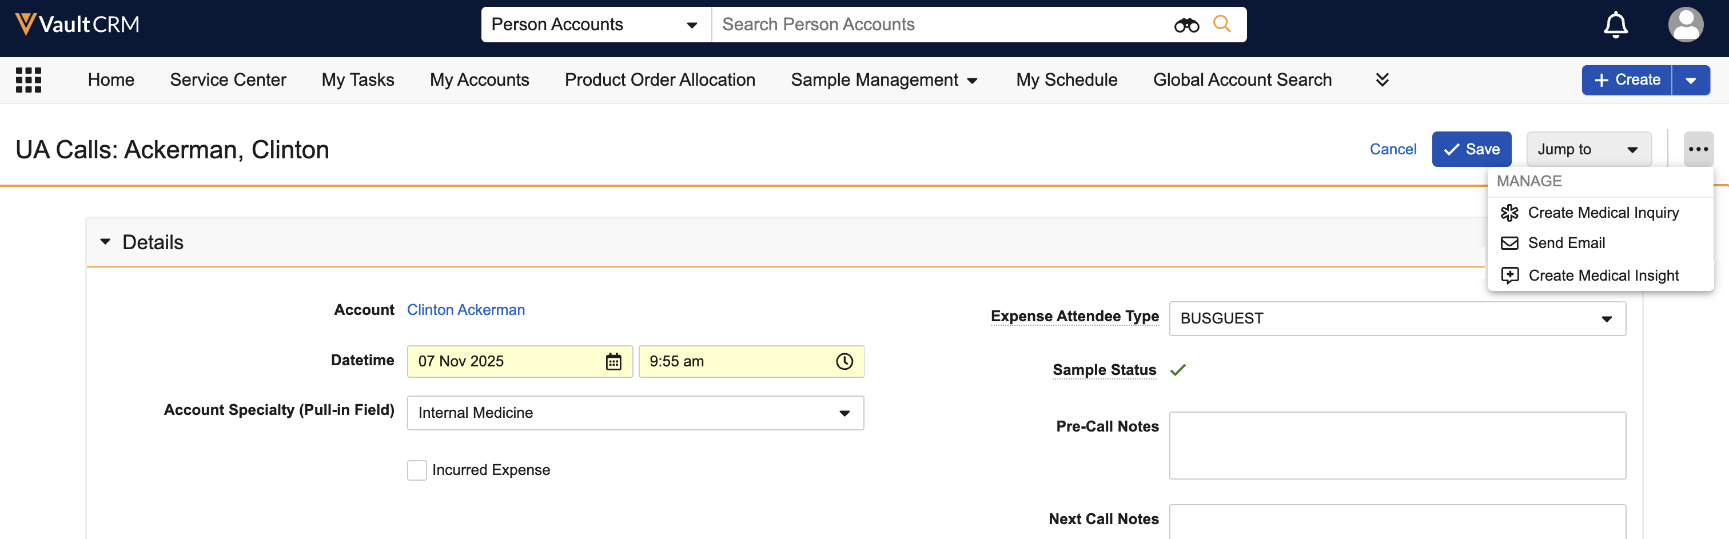
Task: Open the time picker clock icon
Action: [844, 362]
